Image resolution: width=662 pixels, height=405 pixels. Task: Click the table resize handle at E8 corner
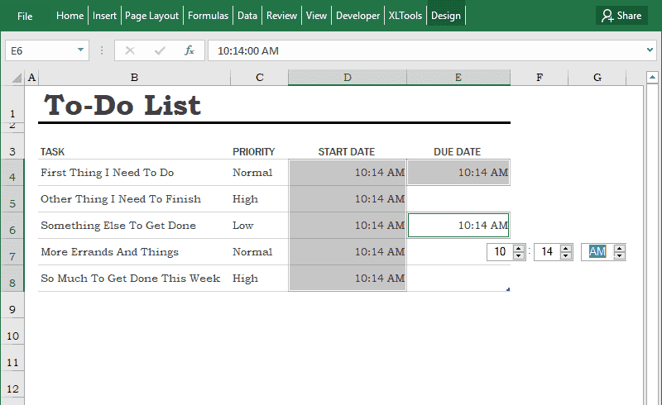point(508,289)
